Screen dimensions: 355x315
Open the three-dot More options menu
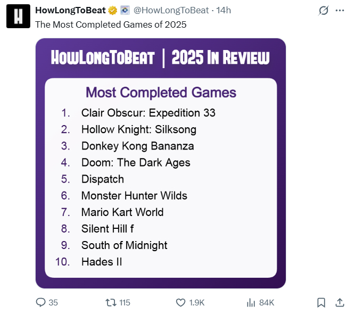pyautogui.click(x=340, y=11)
